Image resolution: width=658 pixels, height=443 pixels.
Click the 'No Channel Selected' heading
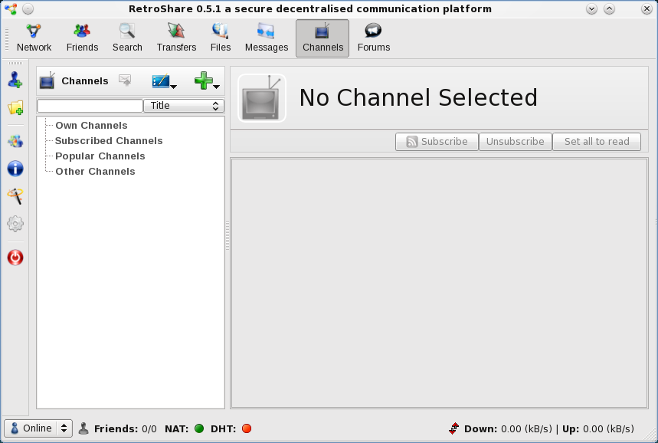click(x=418, y=98)
